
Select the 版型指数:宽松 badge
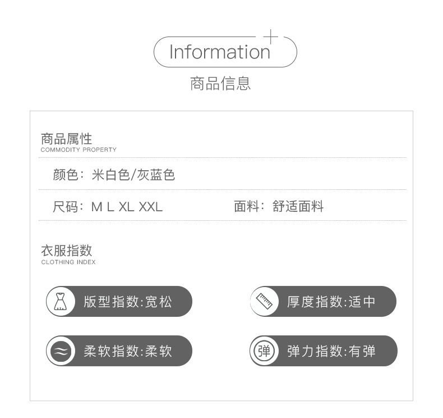[119, 301]
